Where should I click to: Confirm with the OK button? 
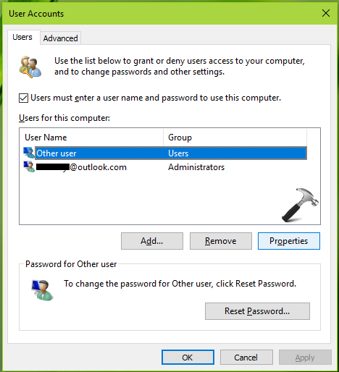[x=188, y=358]
